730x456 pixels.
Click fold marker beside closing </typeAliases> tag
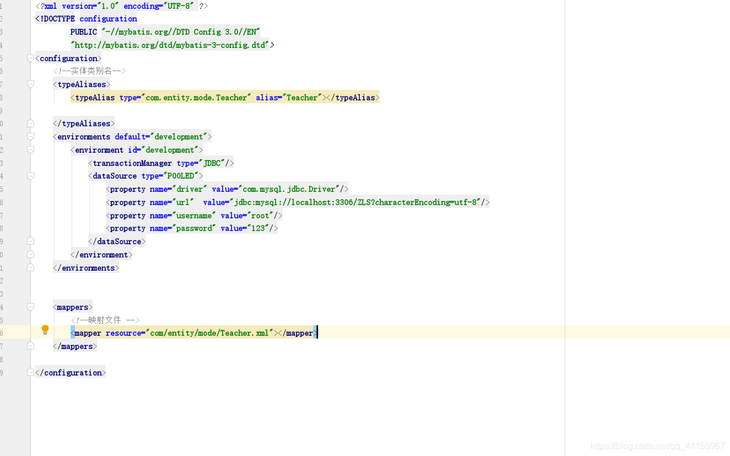[30, 124]
